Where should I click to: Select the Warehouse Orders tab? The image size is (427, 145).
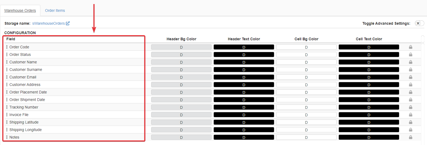[20, 10]
